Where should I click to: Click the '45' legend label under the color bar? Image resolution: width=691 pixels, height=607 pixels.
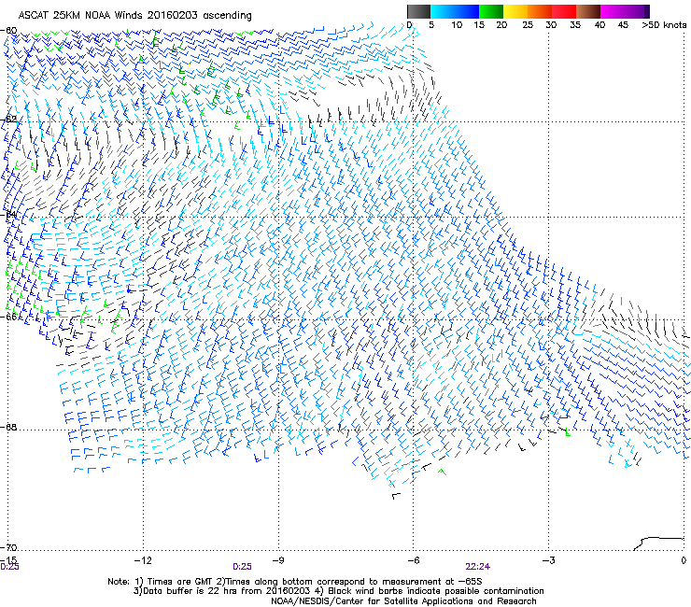click(623, 24)
